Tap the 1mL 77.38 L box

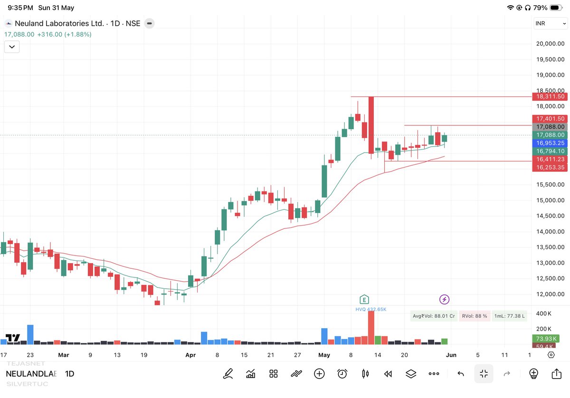[x=509, y=316]
